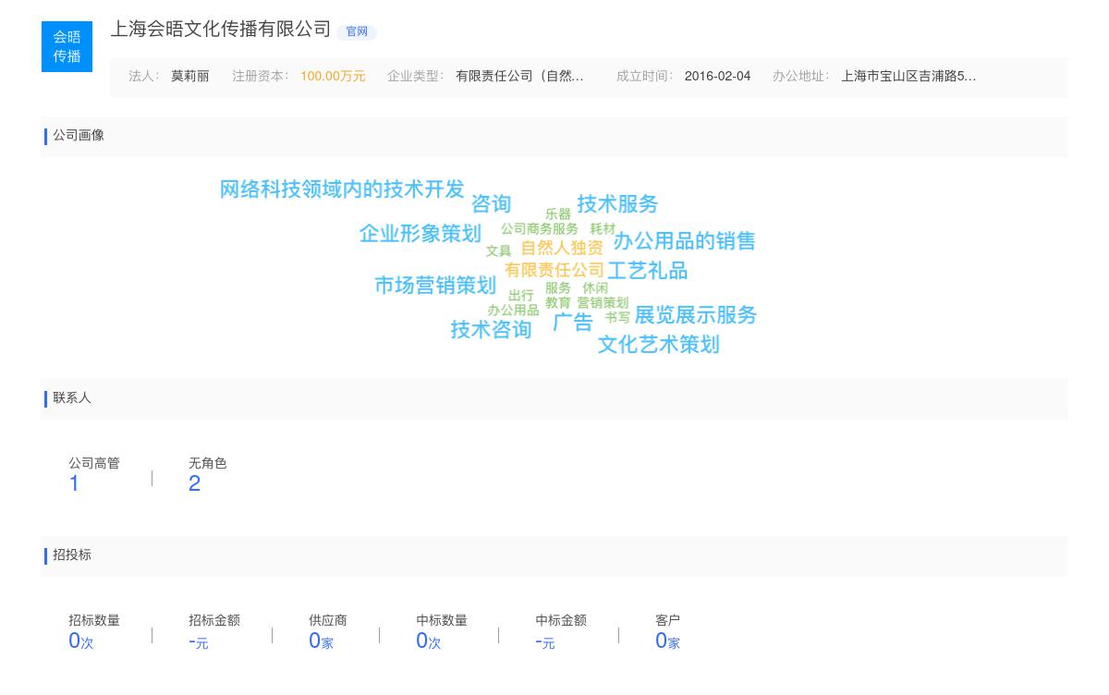Click office address 上海市宝山区吉浦路5…
Viewport: 1109px width, 695px height.
click(x=908, y=76)
